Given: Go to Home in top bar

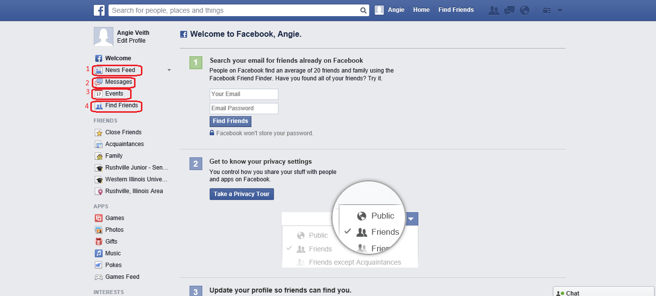Looking at the screenshot, I should [421, 10].
